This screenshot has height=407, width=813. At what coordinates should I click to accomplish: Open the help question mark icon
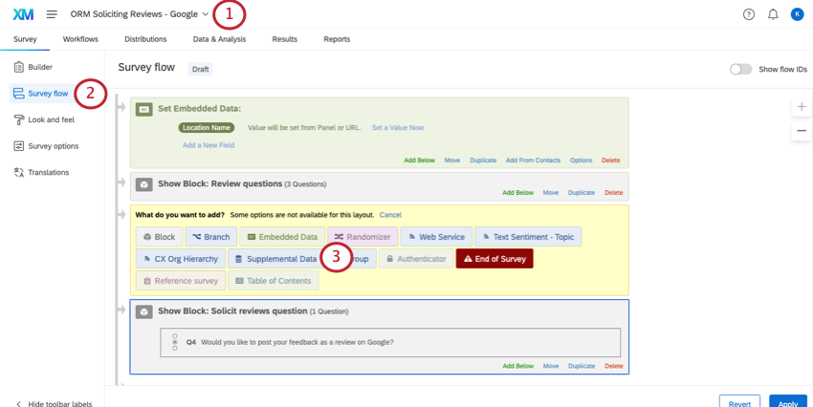click(749, 14)
